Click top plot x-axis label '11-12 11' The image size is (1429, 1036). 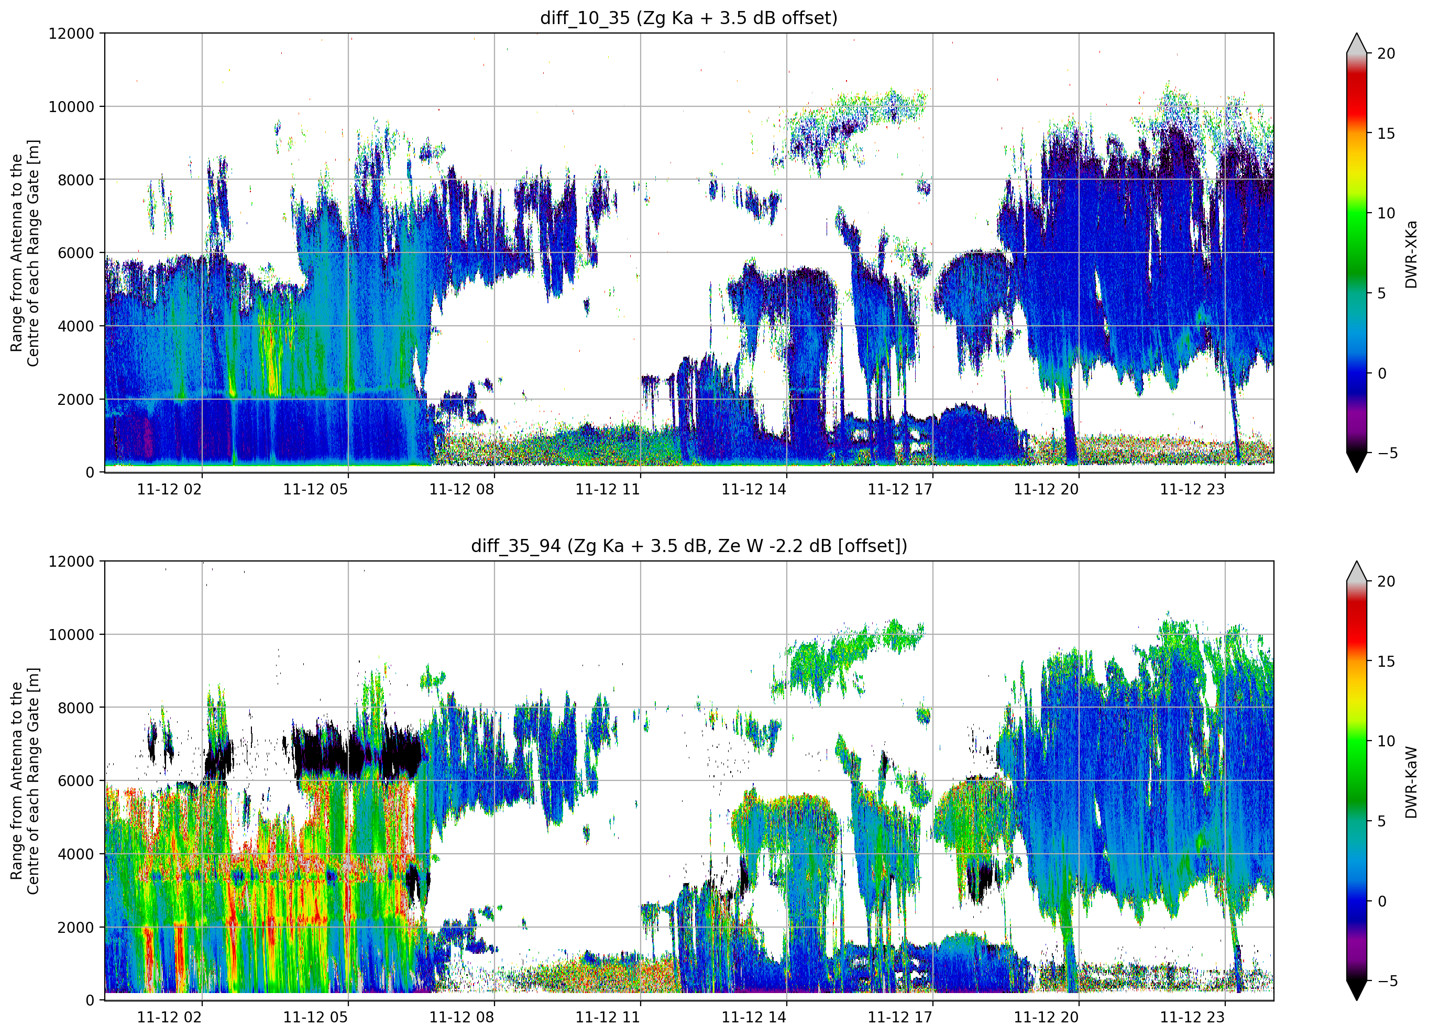pos(608,490)
